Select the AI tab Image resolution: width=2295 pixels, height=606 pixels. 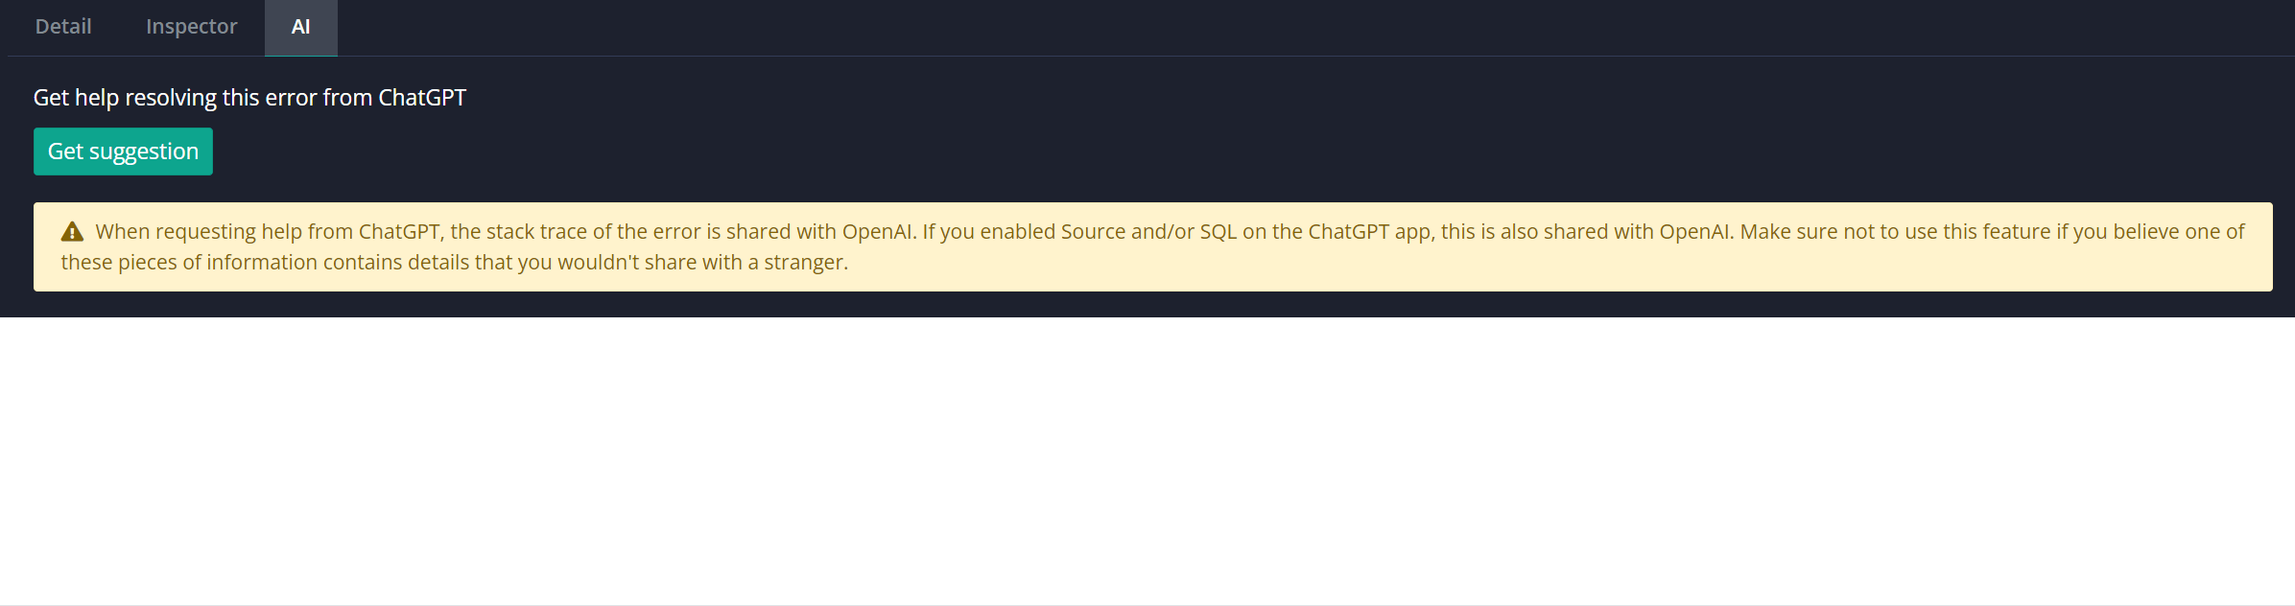(300, 27)
